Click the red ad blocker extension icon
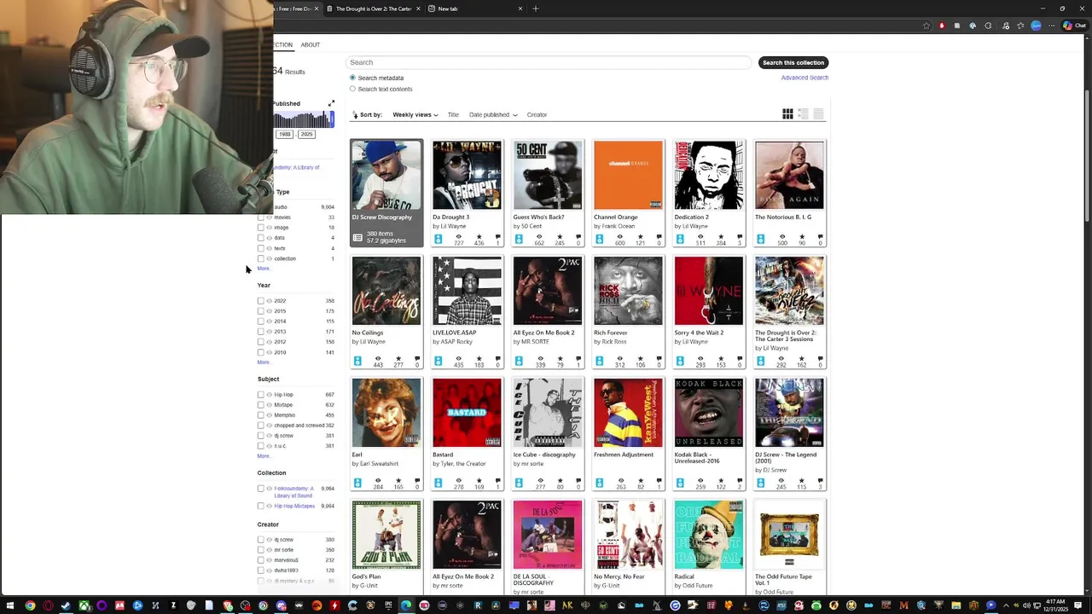This screenshot has height=614, width=1092. 942,26
